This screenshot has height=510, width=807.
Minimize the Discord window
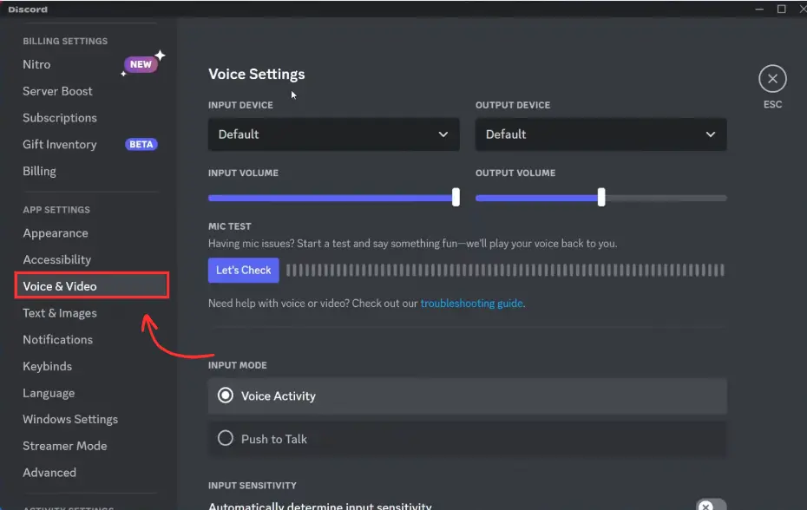[x=759, y=9]
